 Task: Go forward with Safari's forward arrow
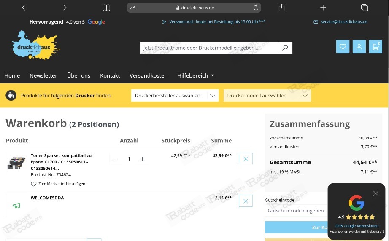click(x=65, y=8)
